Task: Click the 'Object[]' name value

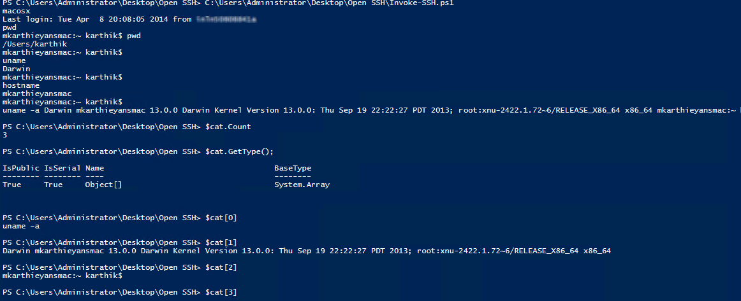Action: tap(103, 185)
